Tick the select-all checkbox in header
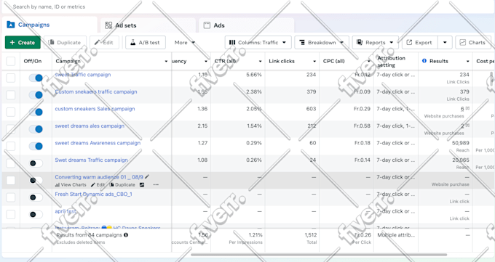 pyautogui.click(x=11, y=61)
